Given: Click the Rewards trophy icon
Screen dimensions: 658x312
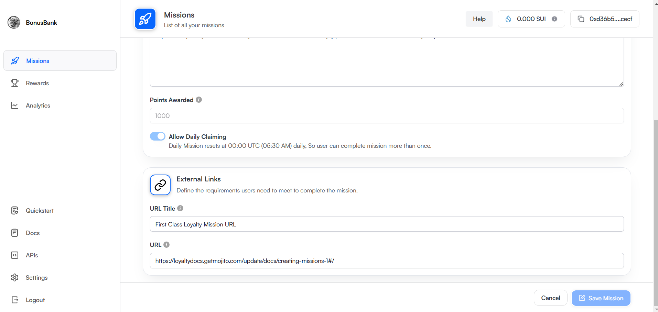Looking at the screenshot, I should [x=14, y=83].
